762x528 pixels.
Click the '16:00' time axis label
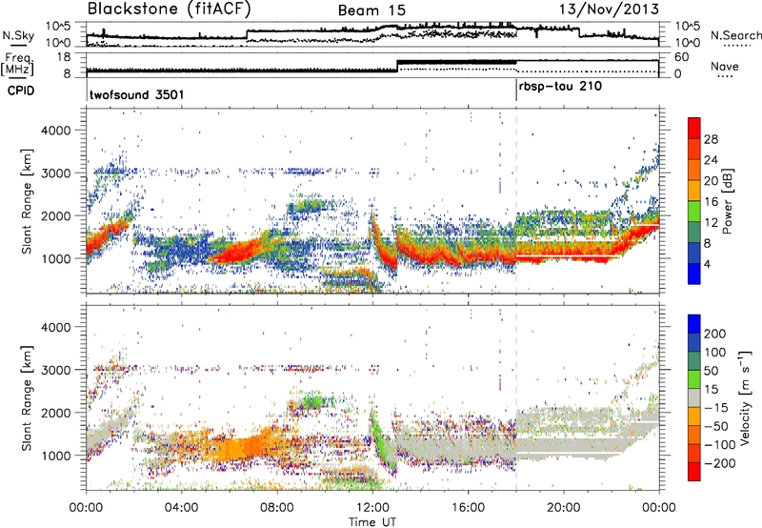click(x=468, y=508)
